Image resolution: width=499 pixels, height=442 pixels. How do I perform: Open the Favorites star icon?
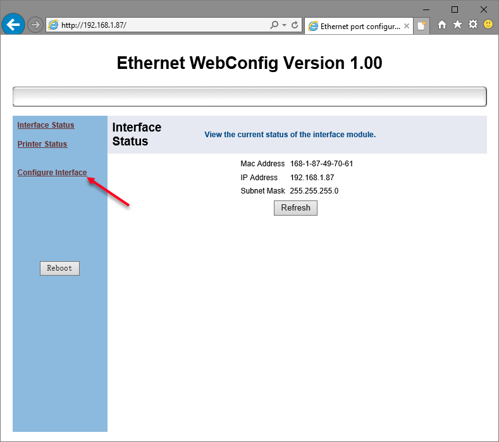click(x=457, y=24)
